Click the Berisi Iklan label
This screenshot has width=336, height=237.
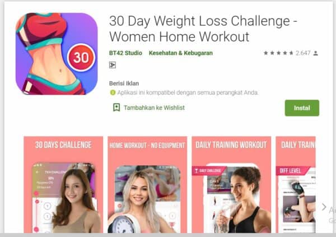124,83
